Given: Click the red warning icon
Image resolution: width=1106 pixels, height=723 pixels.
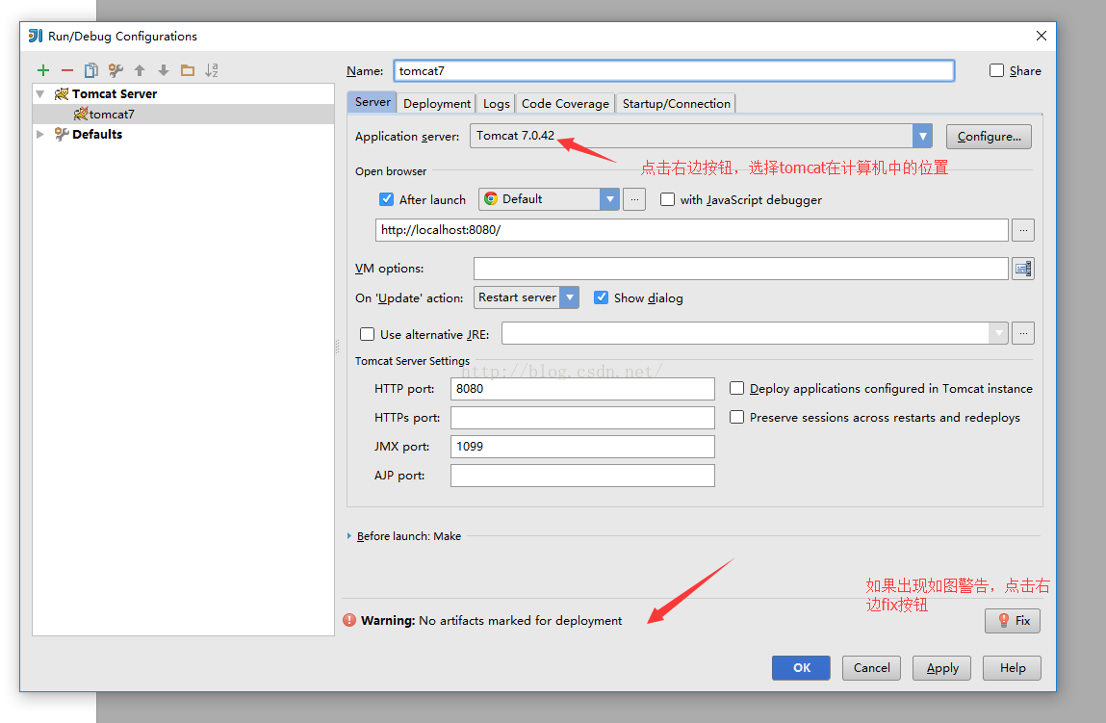Looking at the screenshot, I should (349, 620).
